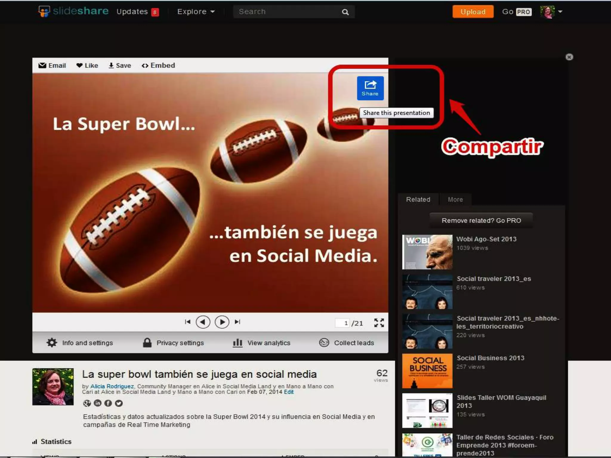Screen dimensions: 611x458
Task: Switch to the More tab
Action: pos(455,199)
